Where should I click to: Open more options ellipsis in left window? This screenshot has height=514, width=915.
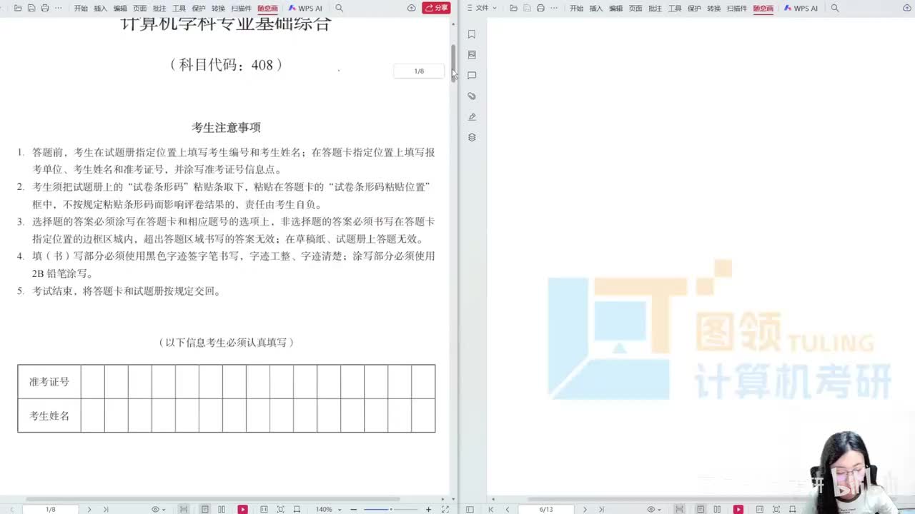point(59,8)
